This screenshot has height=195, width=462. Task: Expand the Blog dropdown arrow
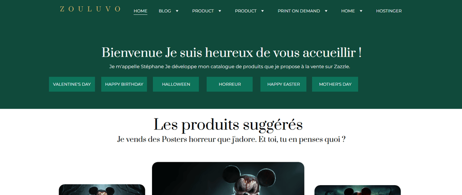click(x=177, y=11)
